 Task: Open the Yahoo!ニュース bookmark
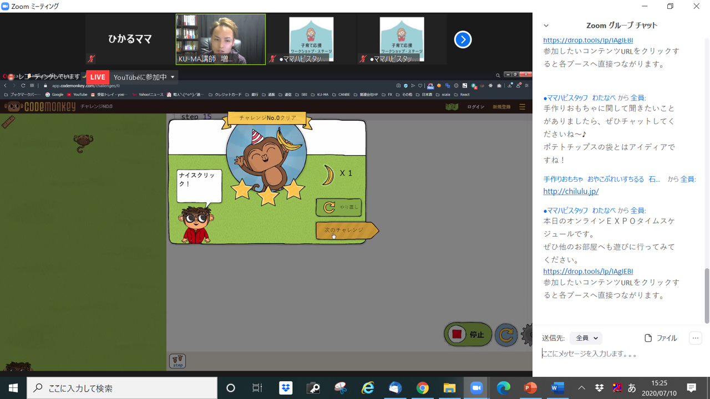[x=147, y=95]
